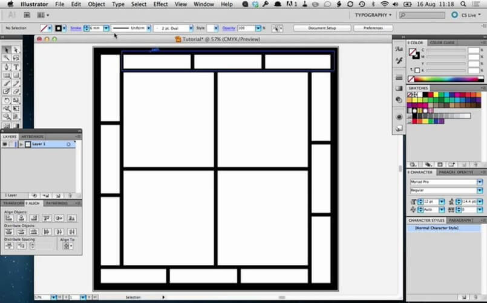
Task: Open the TYPOGRAPHY workspace dropdown
Action: pyautogui.click(x=373, y=15)
